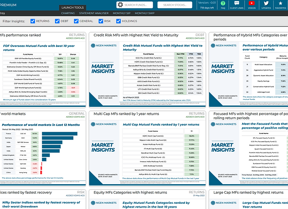Click the Search Funds input field
This screenshot has height=209, width=288.
[135, 5]
